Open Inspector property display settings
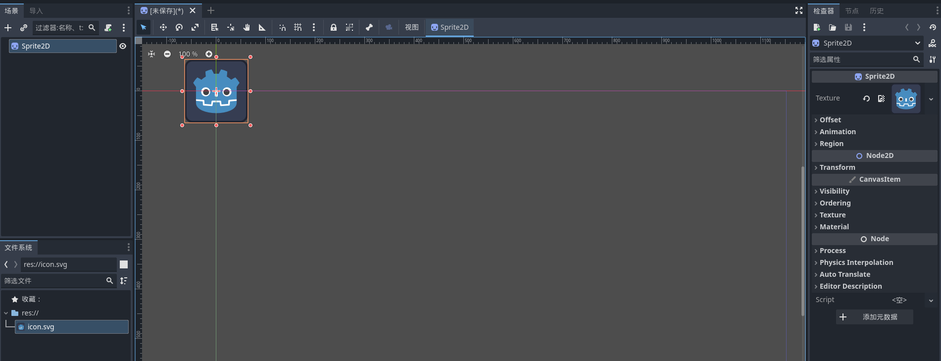941x361 pixels. pos(933,59)
